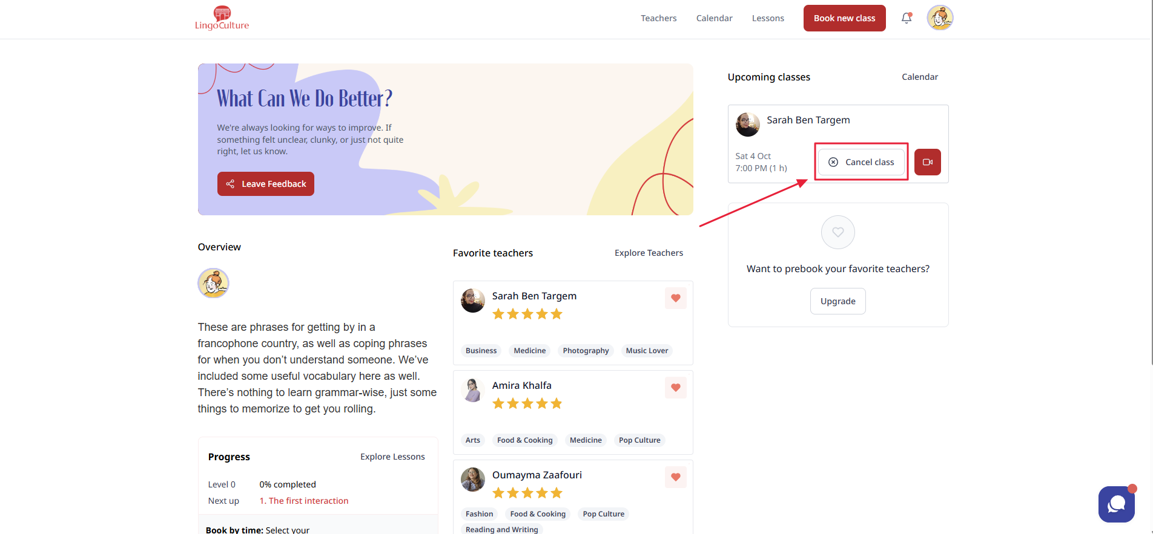1153x534 pixels.
Task: Click the heart icon above prebook prompt
Action: 837,232
